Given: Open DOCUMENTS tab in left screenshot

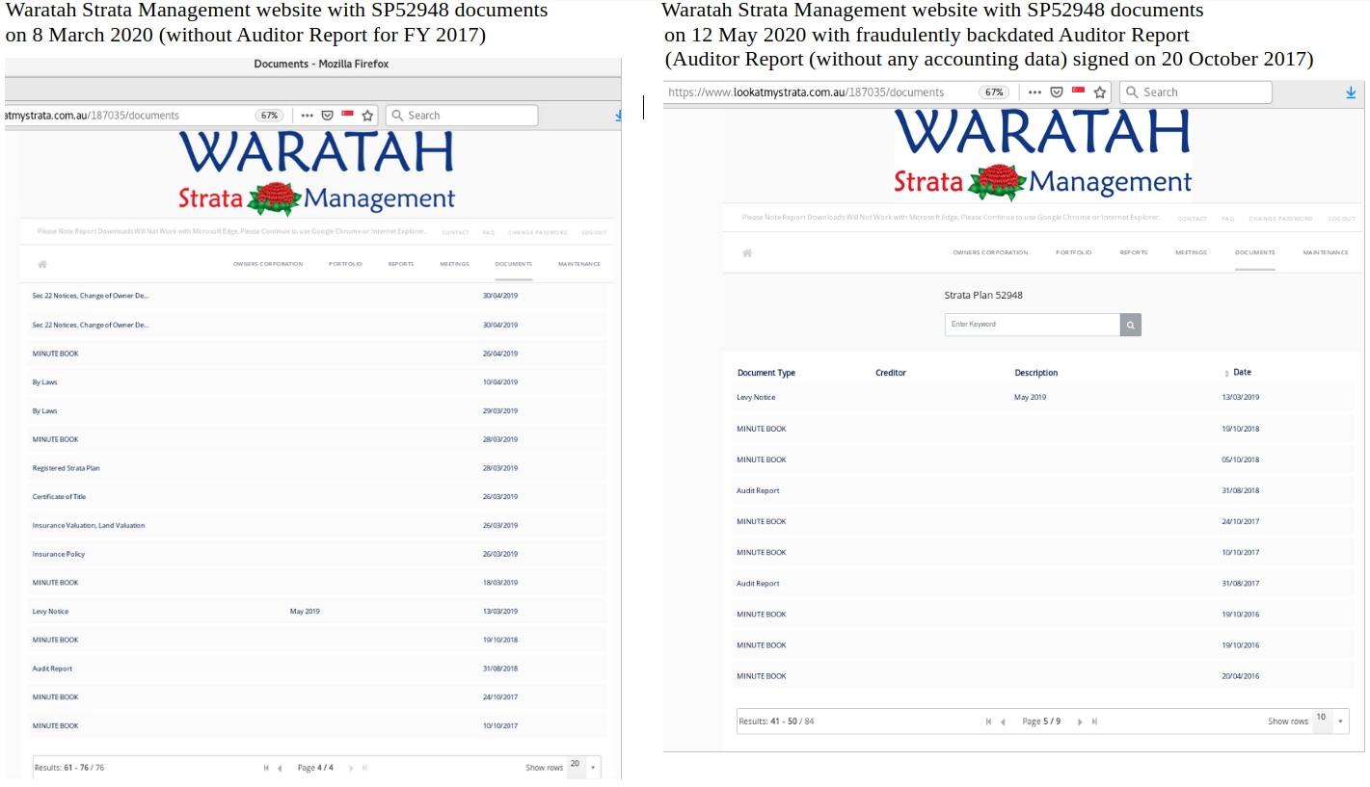Looking at the screenshot, I should [514, 264].
